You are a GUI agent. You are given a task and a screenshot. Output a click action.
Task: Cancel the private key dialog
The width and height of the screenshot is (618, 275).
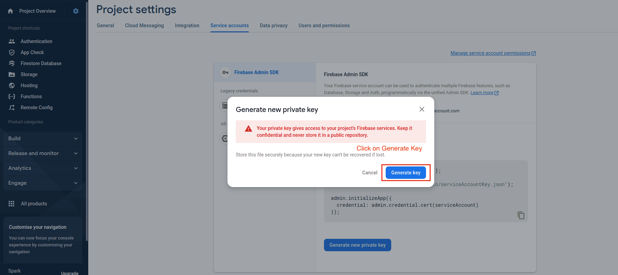[369, 173]
